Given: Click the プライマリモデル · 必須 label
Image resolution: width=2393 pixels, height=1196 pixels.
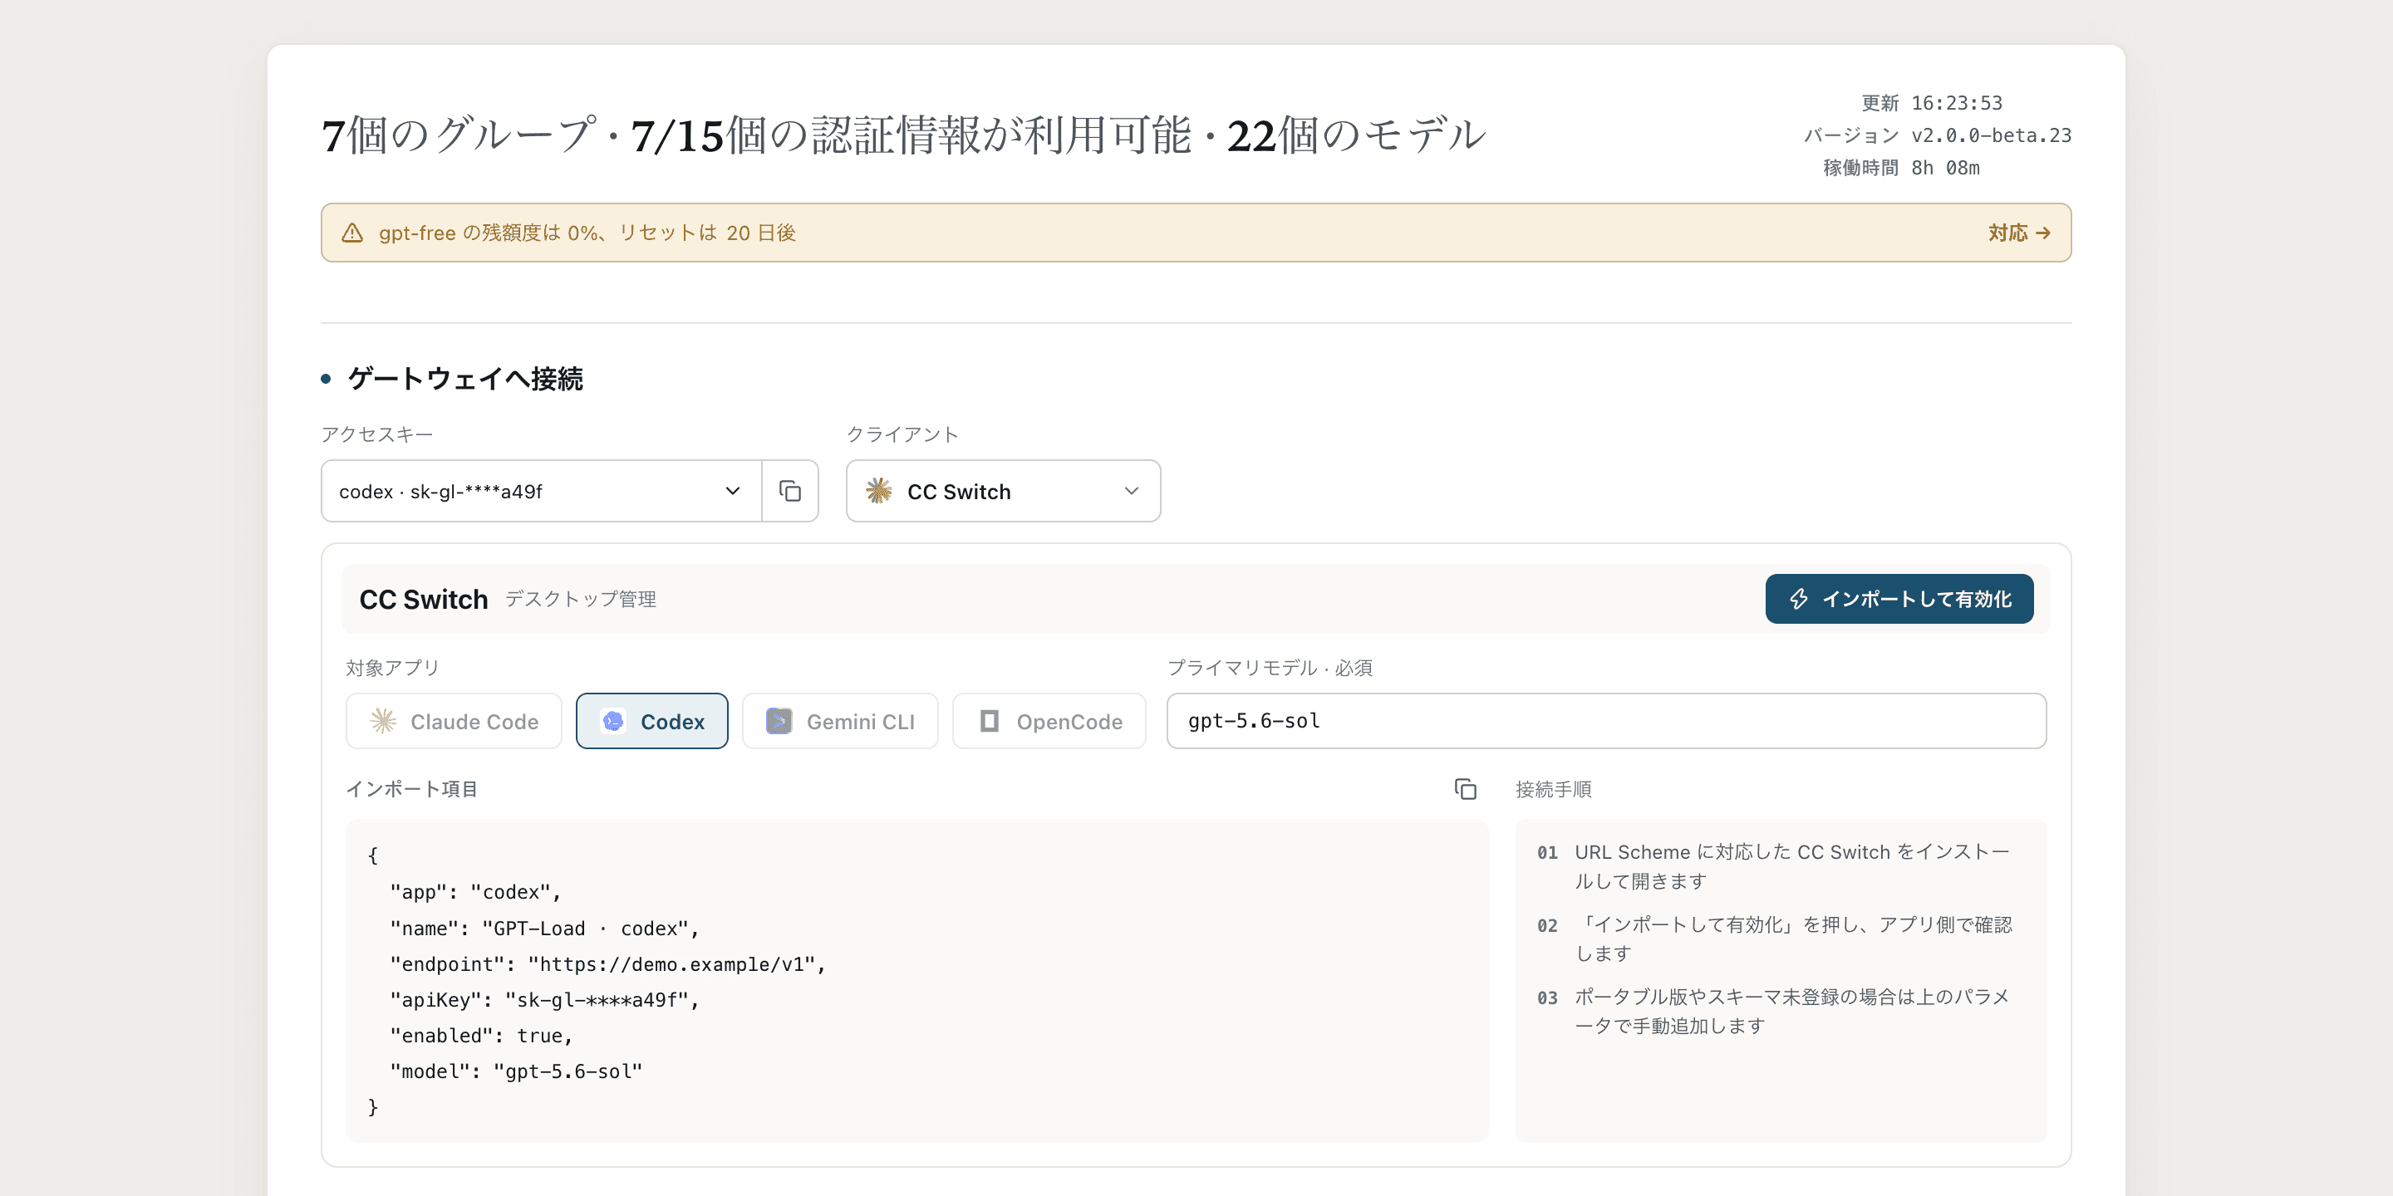Looking at the screenshot, I should coord(1270,669).
